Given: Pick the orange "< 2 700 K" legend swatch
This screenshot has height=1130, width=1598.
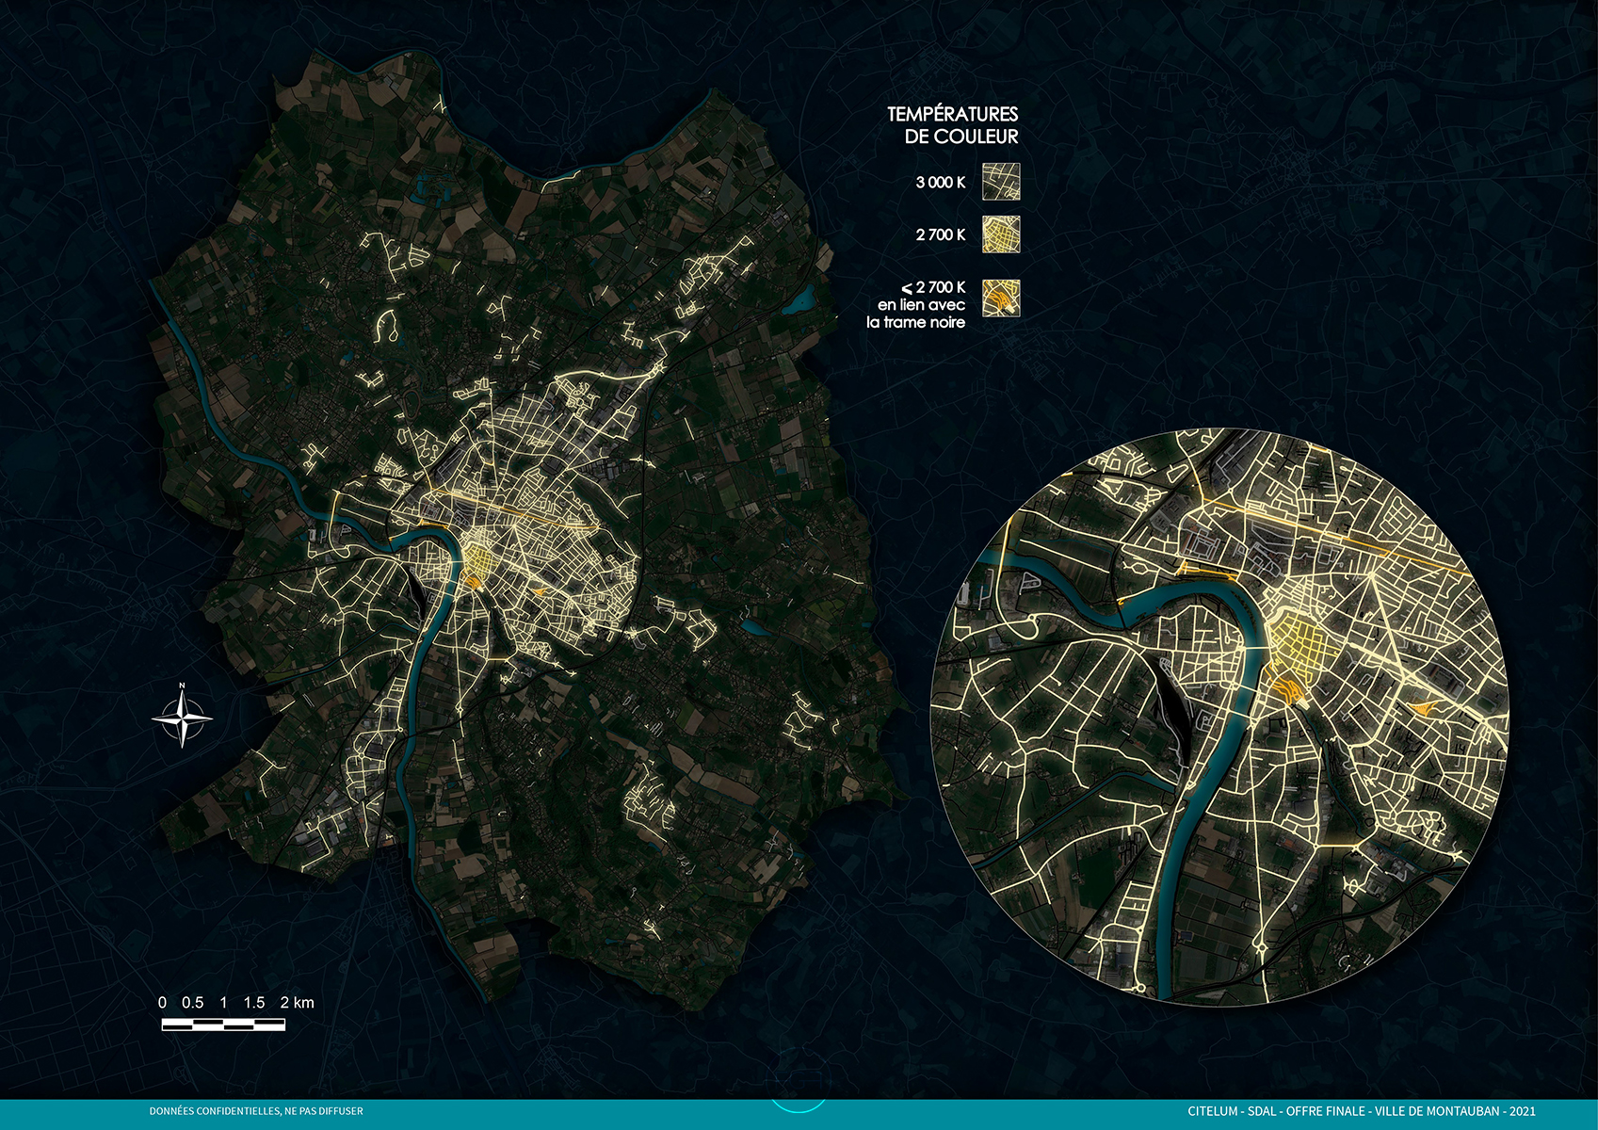Looking at the screenshot, I should [1001, 298].
